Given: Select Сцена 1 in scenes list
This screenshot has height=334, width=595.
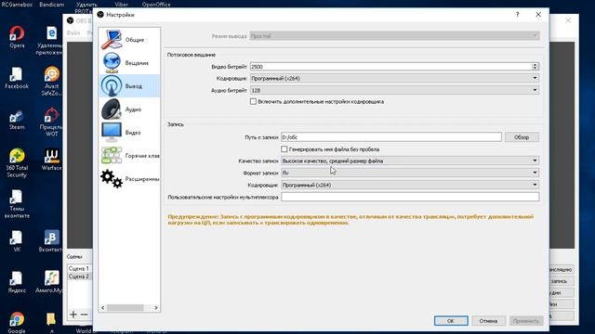Looking at the screenshot, I should [x=79, y=268].
